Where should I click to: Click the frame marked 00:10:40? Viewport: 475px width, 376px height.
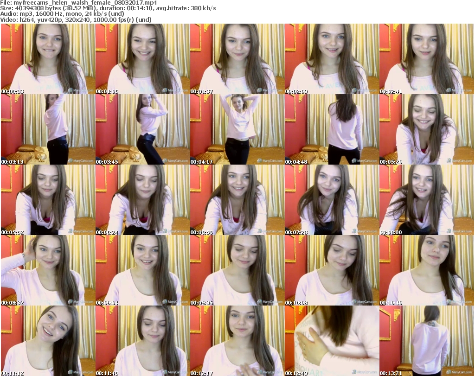427,270
